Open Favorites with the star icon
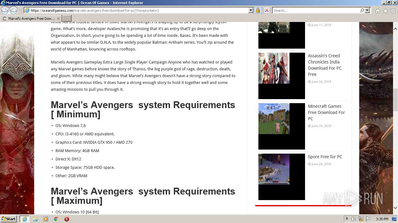Screen dimensions: 398x223 (385, 11)
